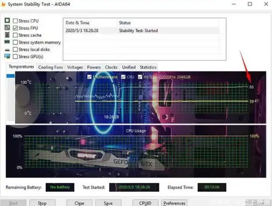Click the blue graph page slider at left
This screenshot has height=206, width=272.
[10, 76]
